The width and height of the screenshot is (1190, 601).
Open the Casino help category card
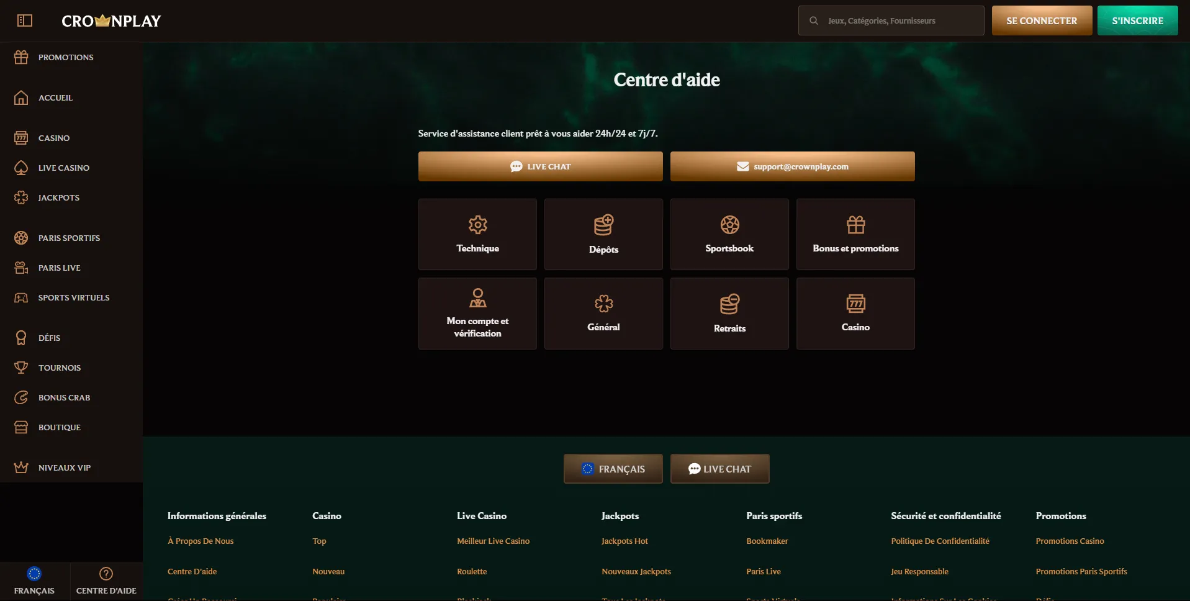pyautogui.click(x=855, y=314)
